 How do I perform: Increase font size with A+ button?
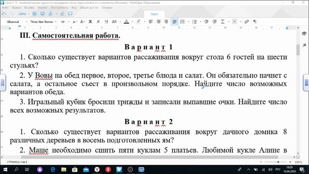[x=83, y=22]
